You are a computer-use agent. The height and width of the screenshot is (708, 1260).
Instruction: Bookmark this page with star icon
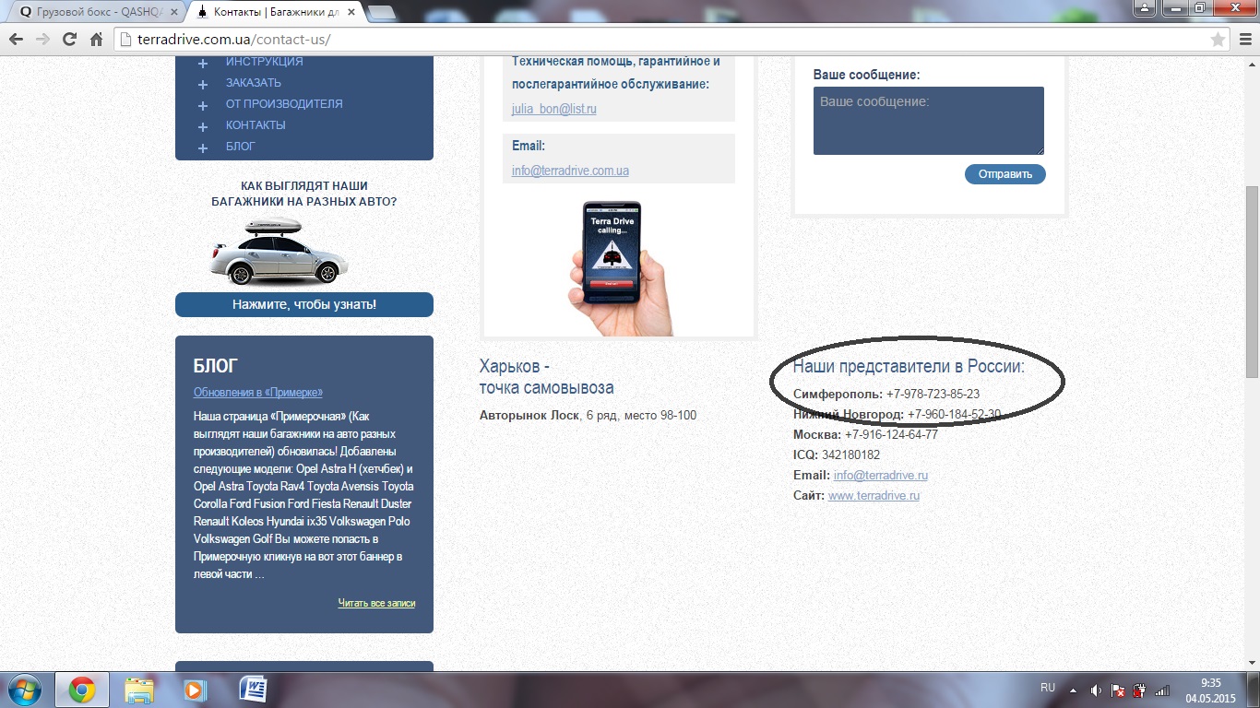(x=1218, y=40)
